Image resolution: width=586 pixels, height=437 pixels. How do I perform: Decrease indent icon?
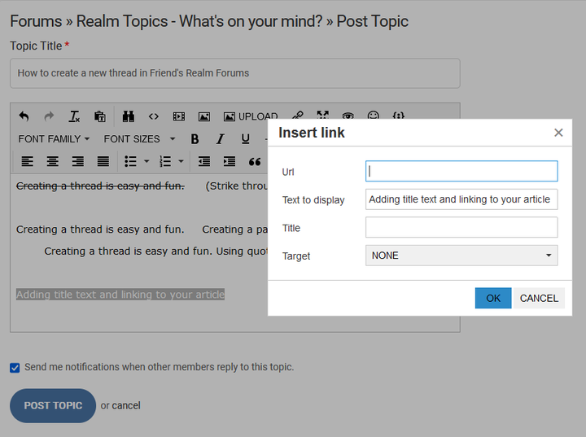(x=204, y=161)
